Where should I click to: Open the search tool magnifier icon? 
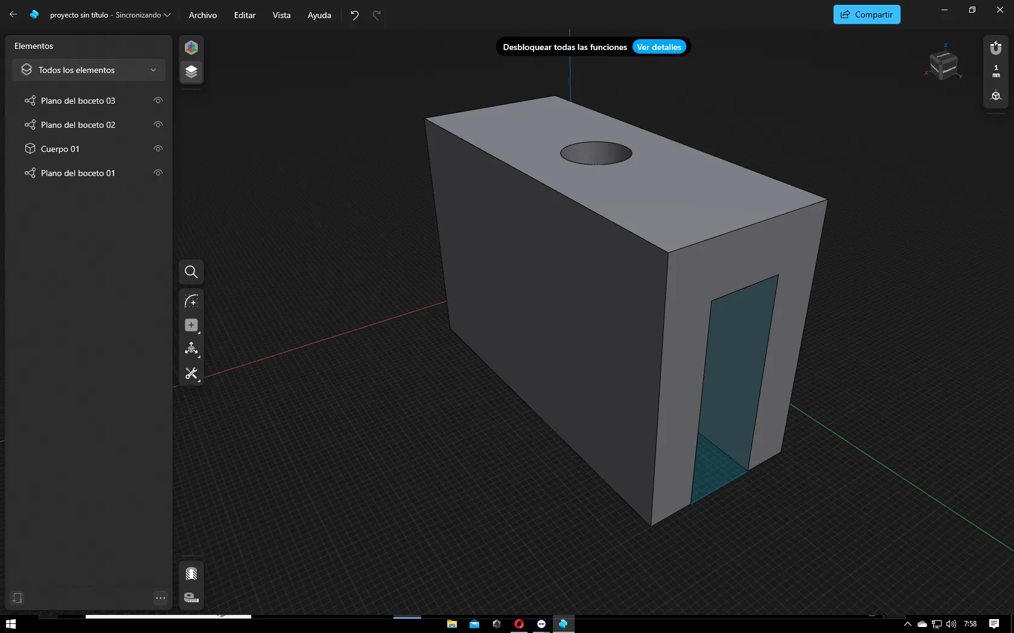point(191,272)
